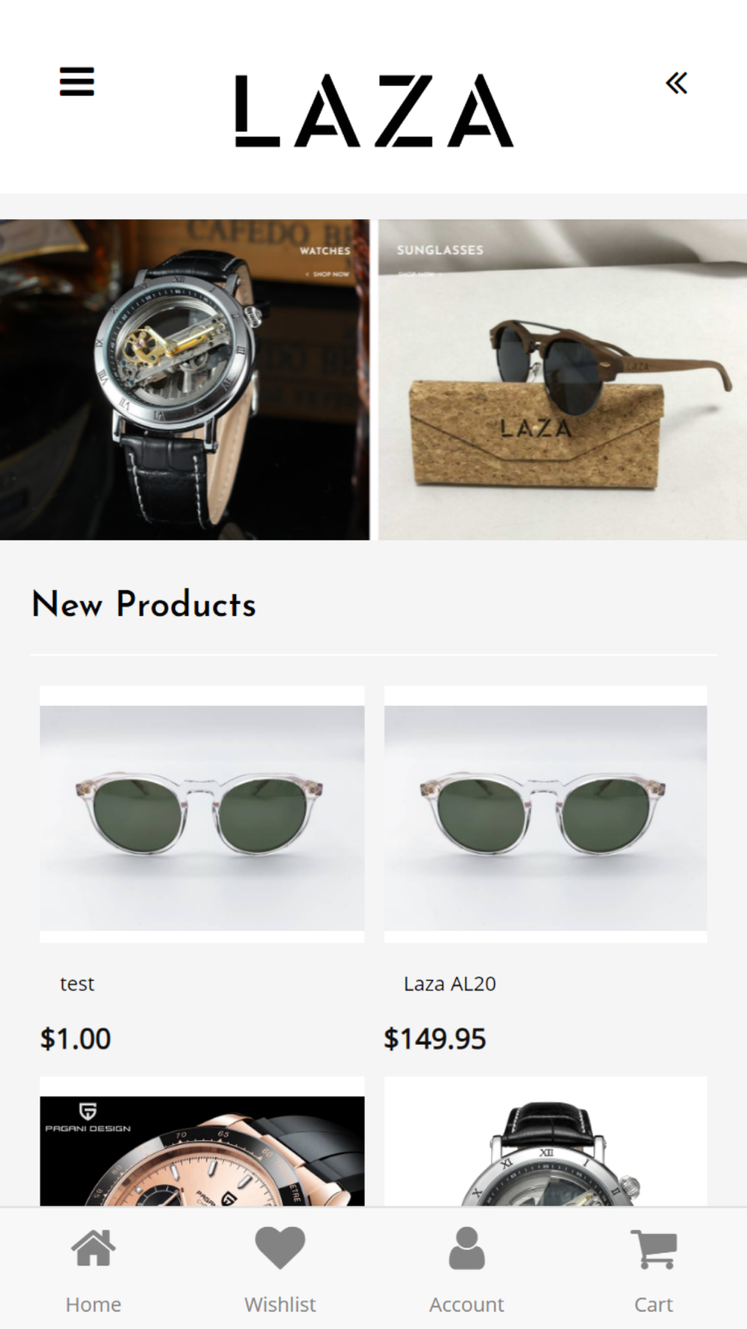Tap the Wishlist heart icon
This screenshot has height=1329, width=747.
point(280,1248)
